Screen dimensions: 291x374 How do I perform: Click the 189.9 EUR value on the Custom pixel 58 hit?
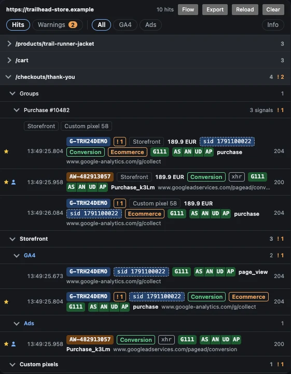[198, 203]
